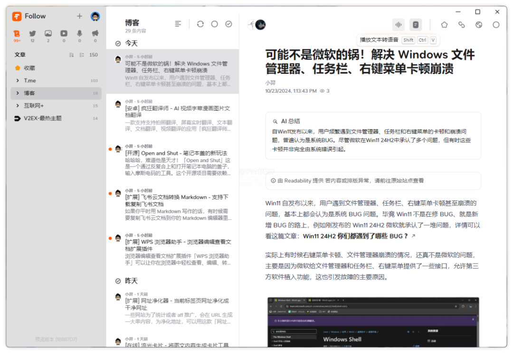The height and width of the screenshot is (353, 513).
Task: Open the video feed category icon
Action: point(64,34)
